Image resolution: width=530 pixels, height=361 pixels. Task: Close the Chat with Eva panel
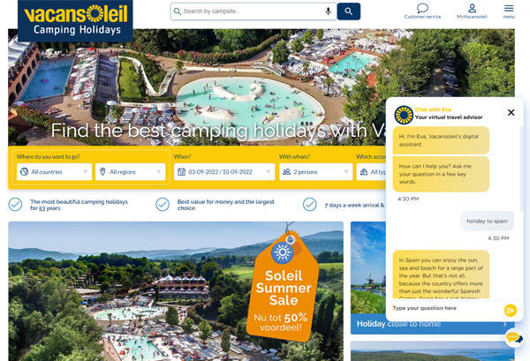pos(511,112)
